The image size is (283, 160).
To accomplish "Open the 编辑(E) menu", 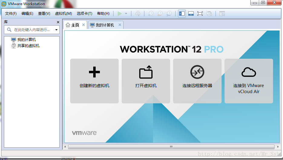I will pyautogui.click(x=27, y=14).
